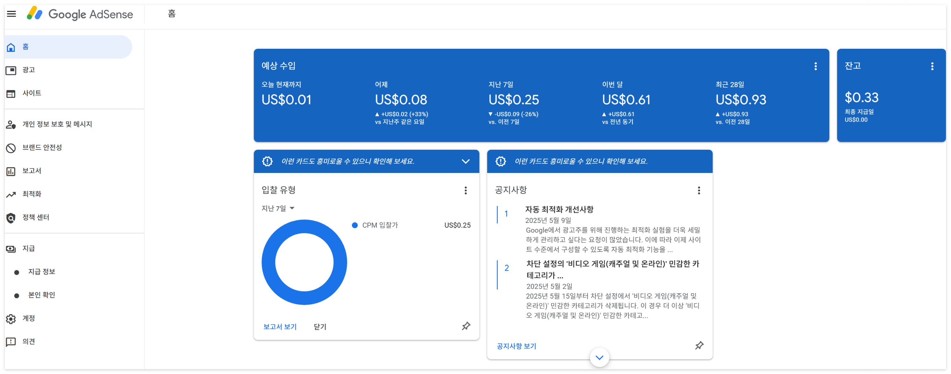The image size is (951, 374).
Task: Go to 광고 in the sidebar
Action: [x=29, y=70]
